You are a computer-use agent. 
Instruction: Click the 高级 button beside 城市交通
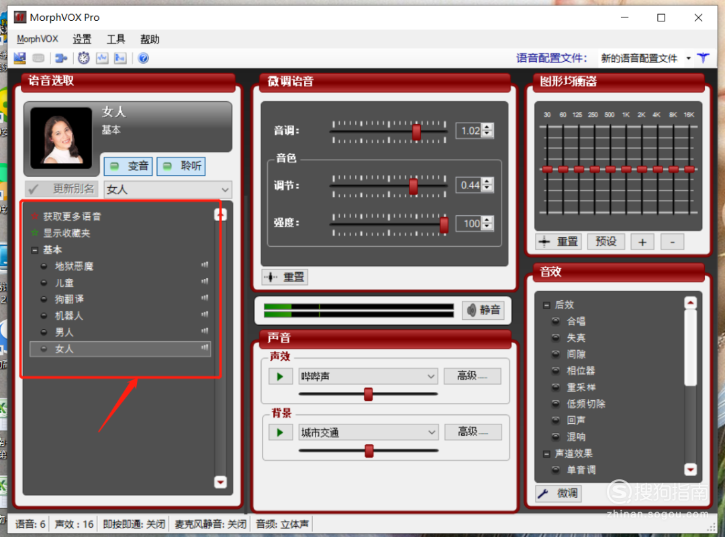(473, 432)
